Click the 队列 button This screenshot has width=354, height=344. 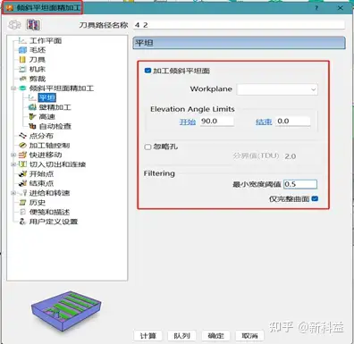pyautogui.click(x=181, y=336)
